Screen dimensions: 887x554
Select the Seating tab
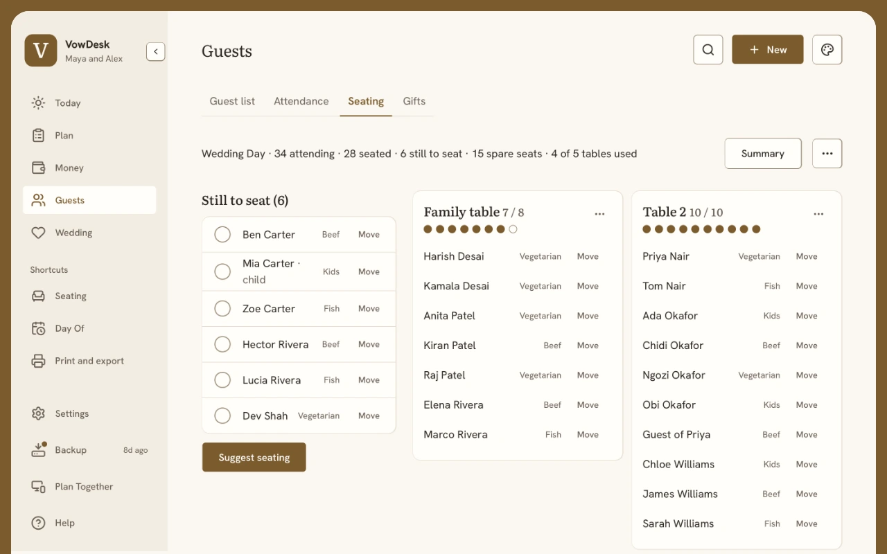366,101
